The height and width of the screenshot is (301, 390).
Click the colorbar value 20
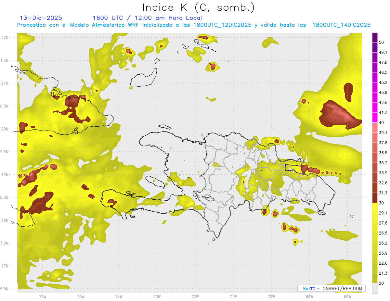coord(382,283)
